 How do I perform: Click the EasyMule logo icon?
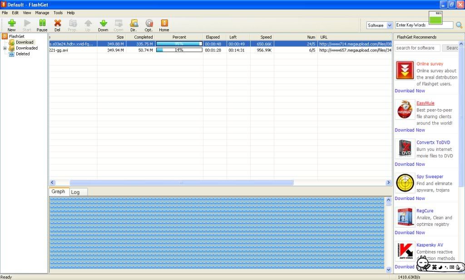[x=405, y=110]
